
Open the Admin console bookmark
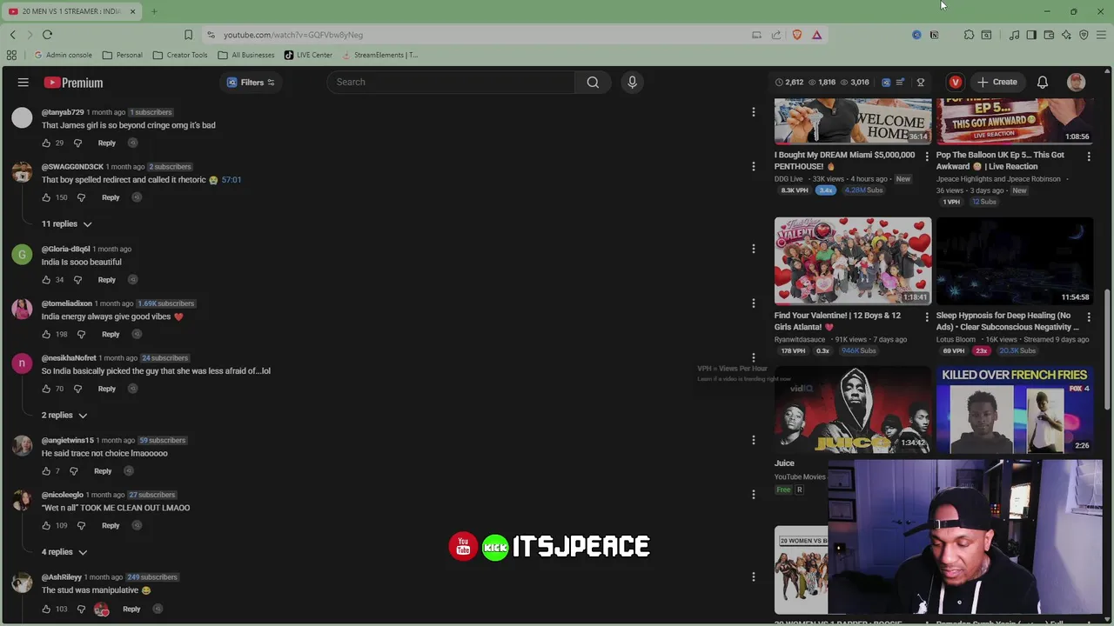(63, 55)
